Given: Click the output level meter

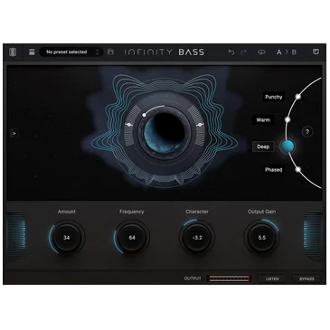Looking at the screenshot, I should point(230,278).
